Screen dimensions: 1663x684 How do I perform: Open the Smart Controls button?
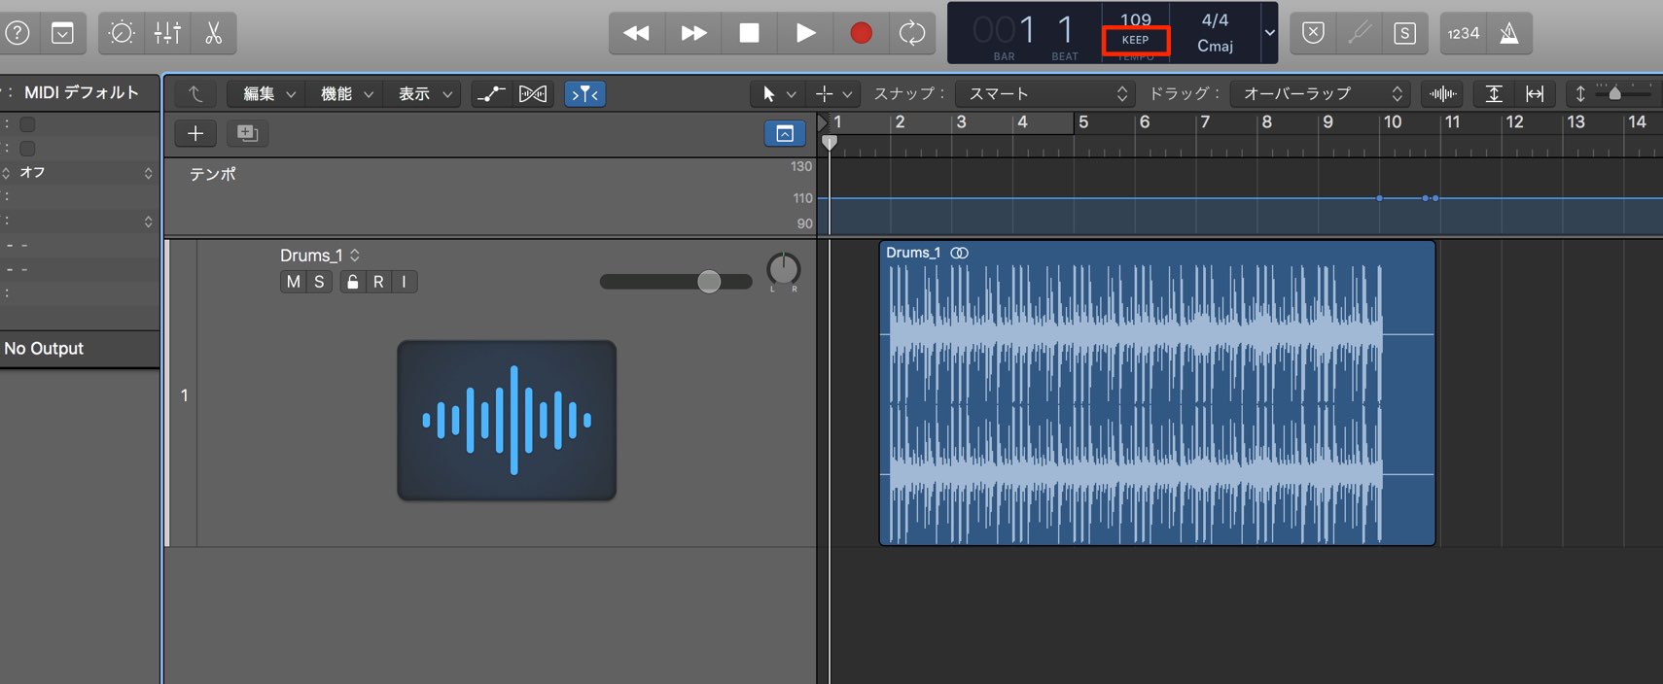[122, 33]
